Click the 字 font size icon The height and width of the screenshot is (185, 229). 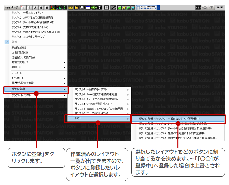coord(100,7)
